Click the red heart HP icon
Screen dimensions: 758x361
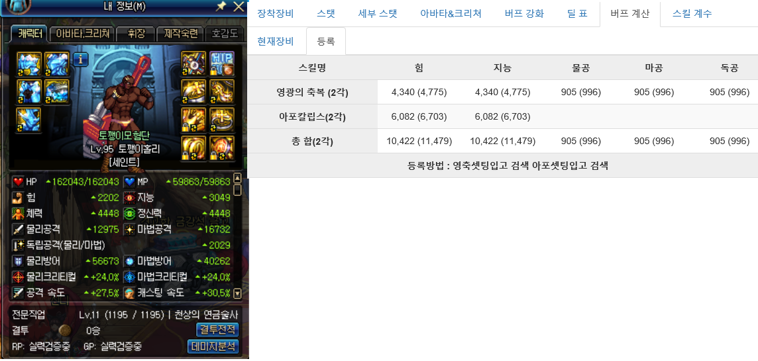(x=19, y=182)
